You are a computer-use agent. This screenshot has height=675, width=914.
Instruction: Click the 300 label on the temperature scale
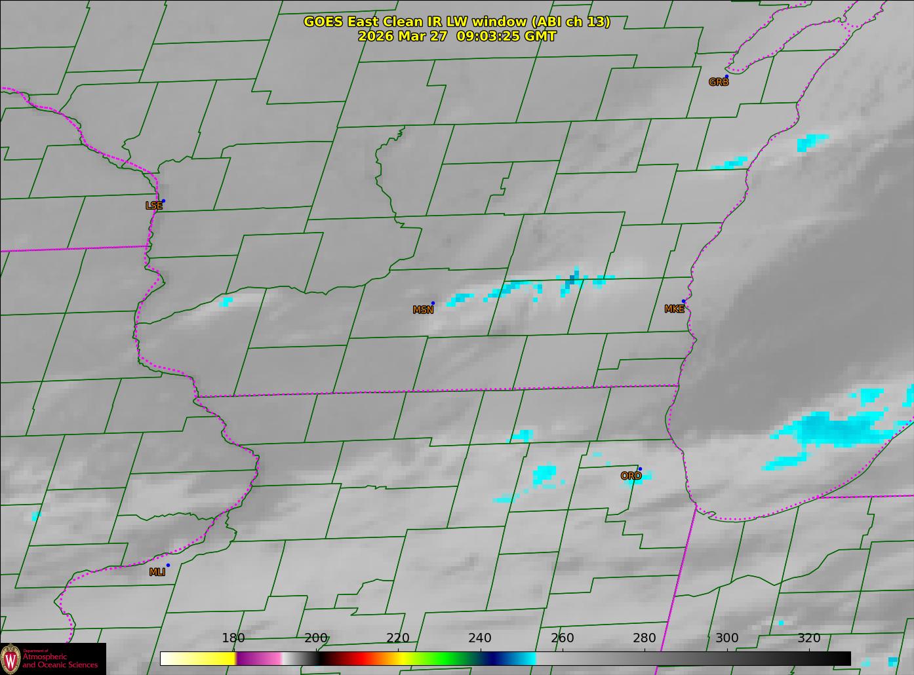tap(726, 638)
